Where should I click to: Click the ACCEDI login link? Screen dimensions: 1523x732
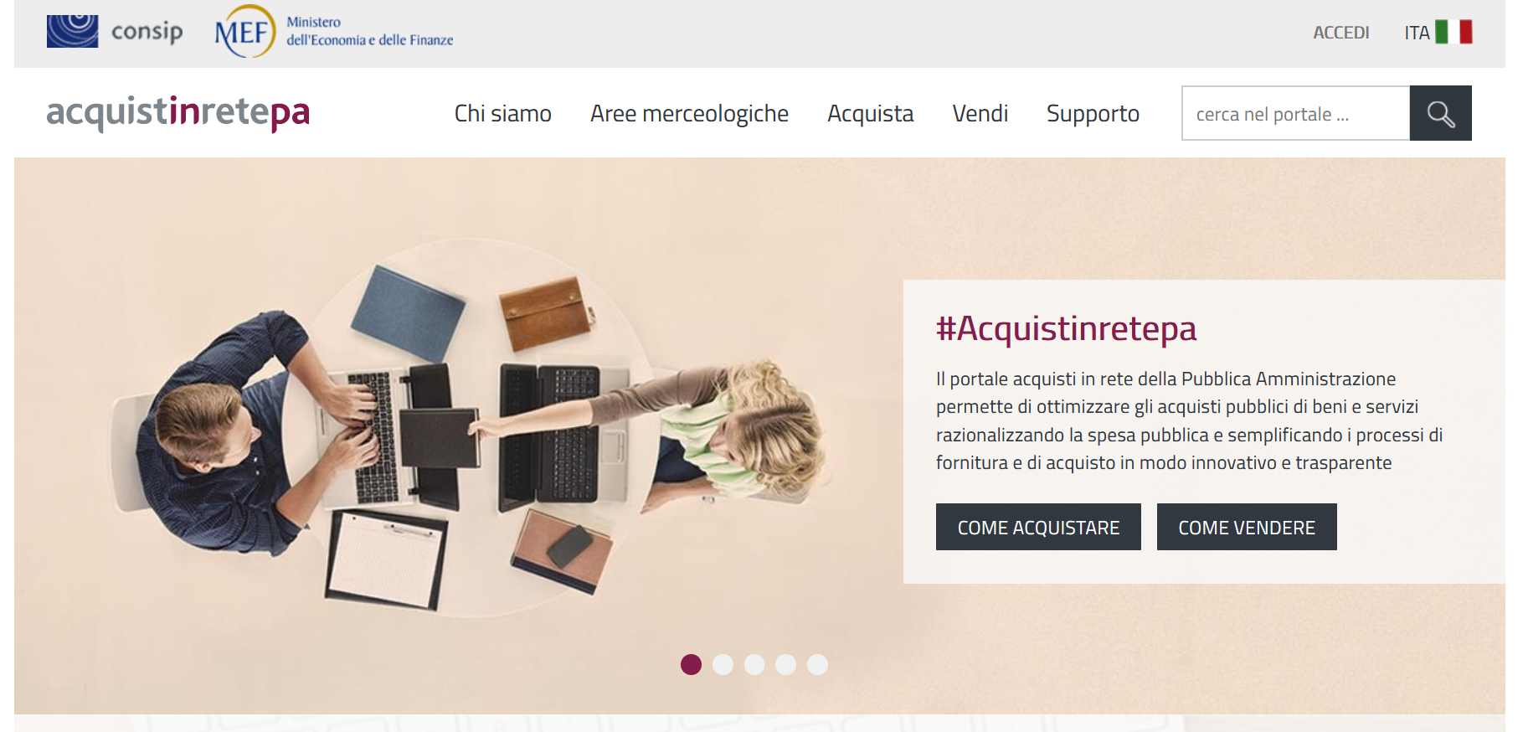pyautogui.click(x=1341, y=33)
